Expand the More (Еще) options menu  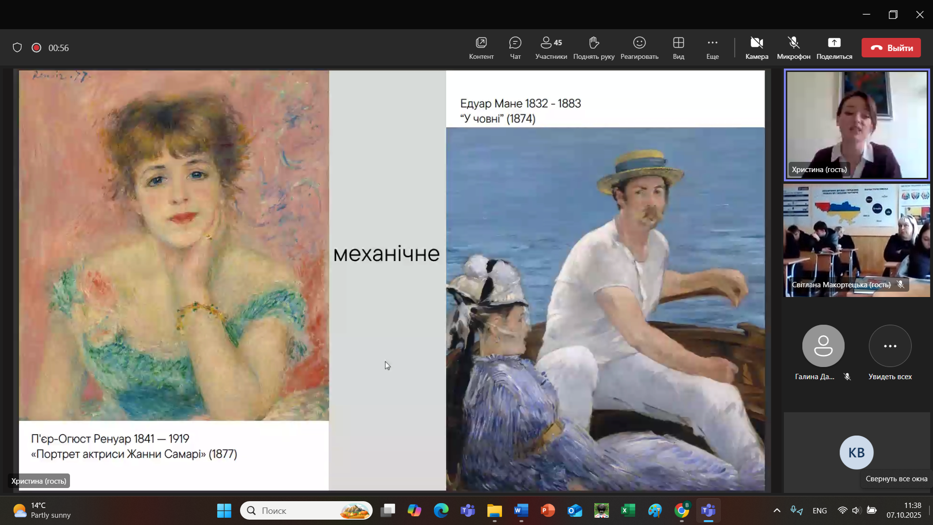[x=712, y=43]
